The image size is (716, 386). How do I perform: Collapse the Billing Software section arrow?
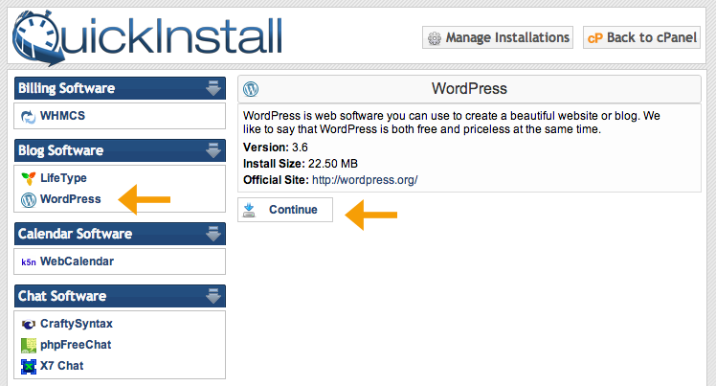pos(213,88)
